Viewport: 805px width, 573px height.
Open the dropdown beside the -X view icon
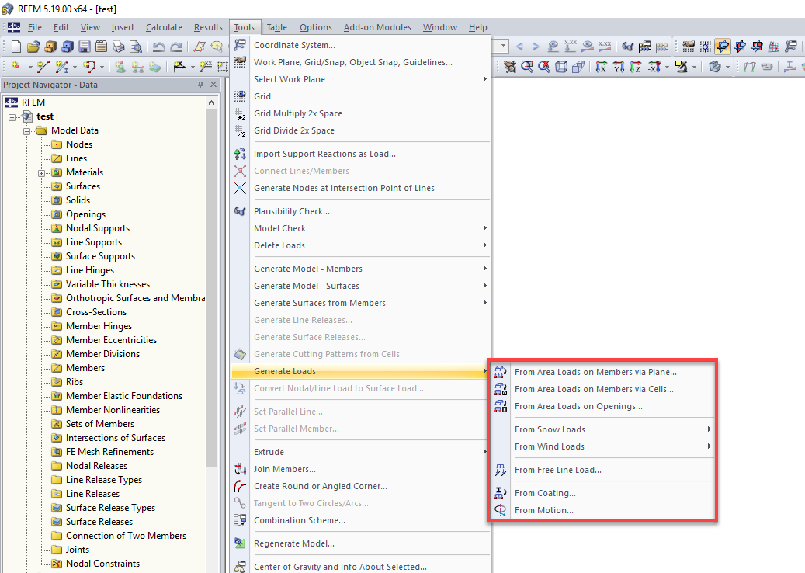[665, 67]
